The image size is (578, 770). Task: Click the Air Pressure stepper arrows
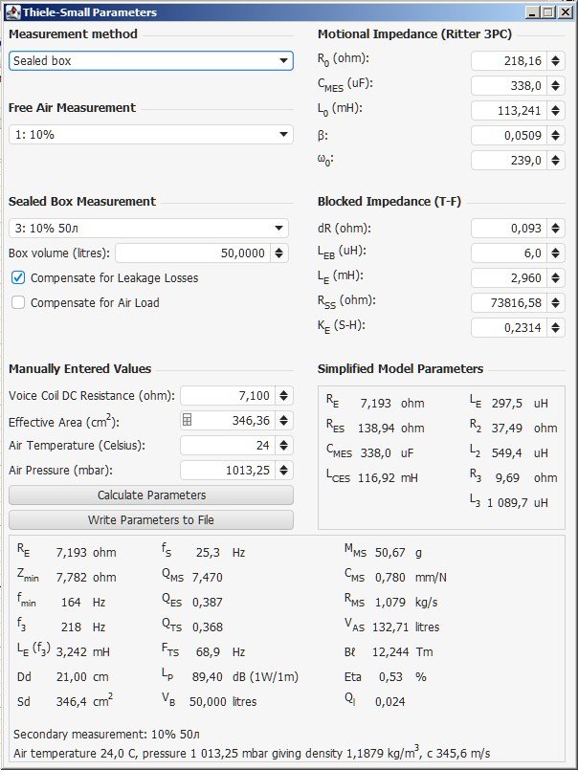click(x=284, y=471)
